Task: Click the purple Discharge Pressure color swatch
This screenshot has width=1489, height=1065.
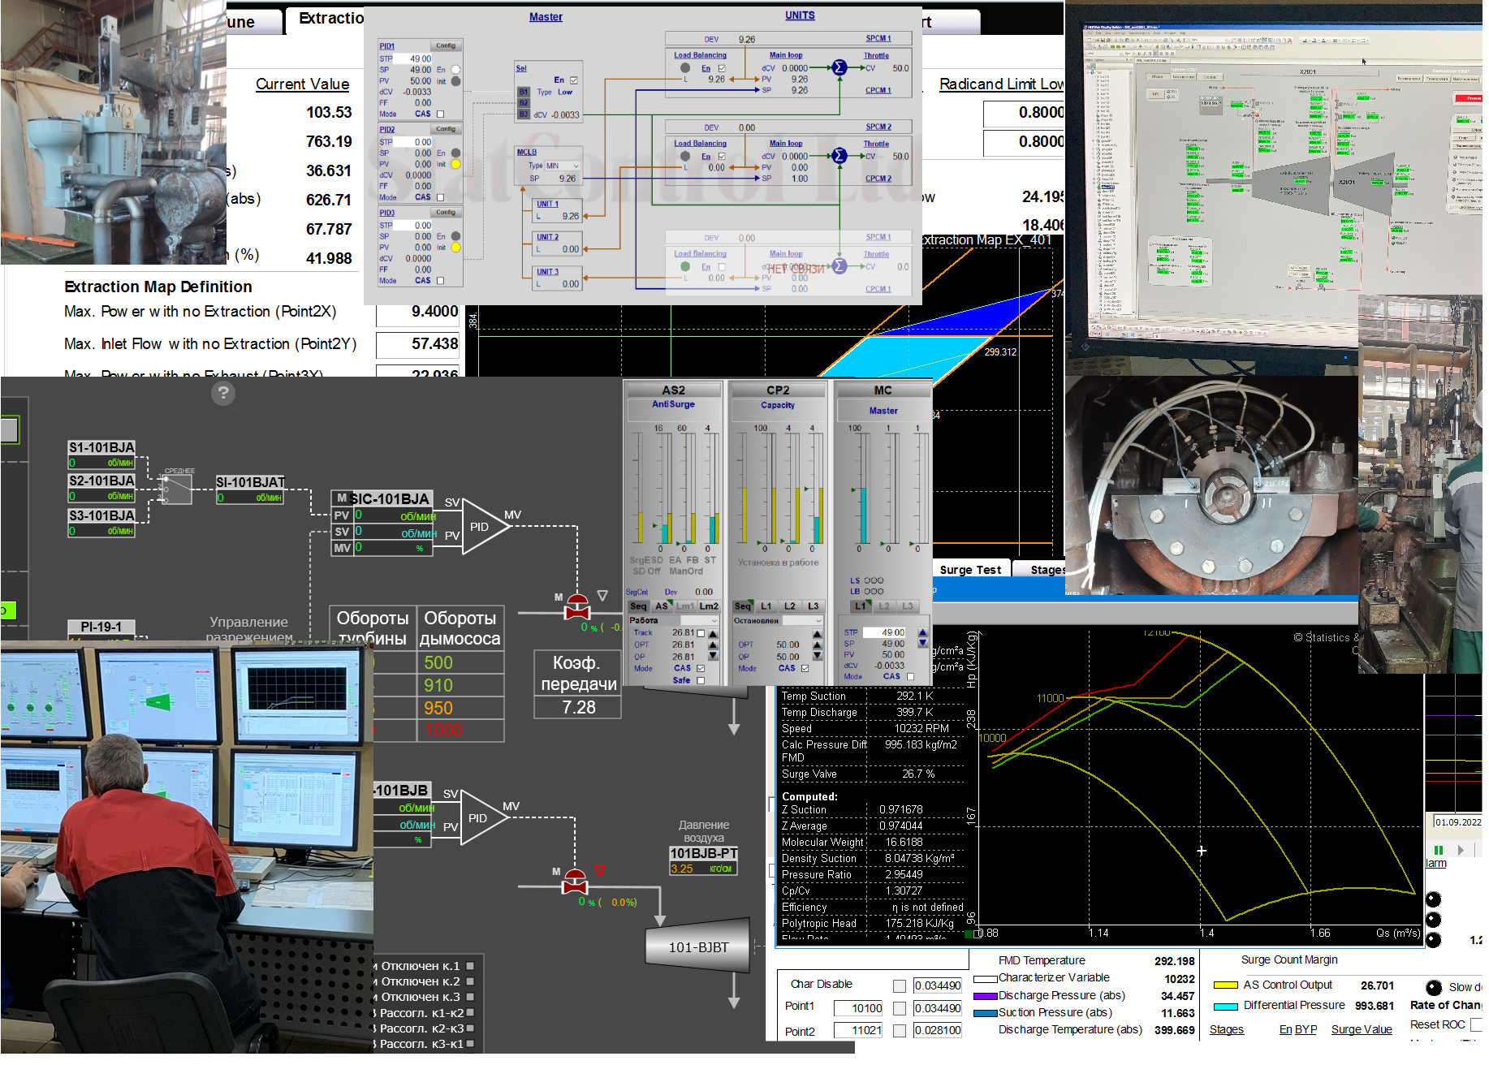Action: pyautogui.click(x=985, y=996)
